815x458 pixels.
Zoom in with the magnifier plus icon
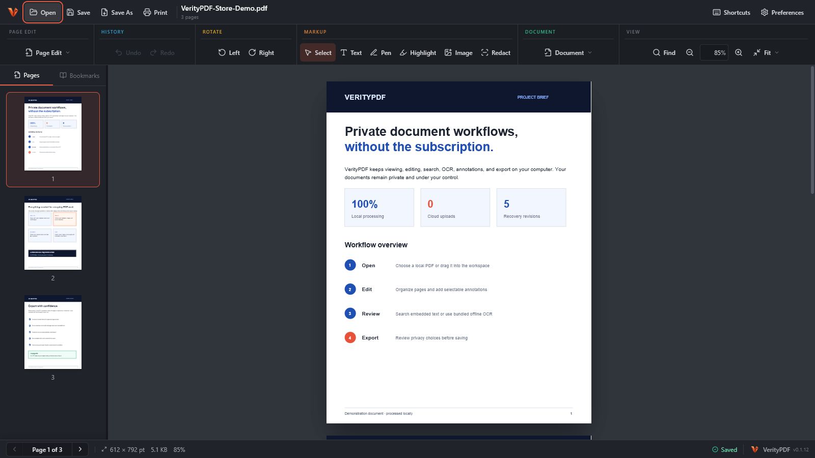click(739, 52)
